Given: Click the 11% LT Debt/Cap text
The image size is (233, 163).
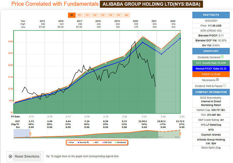Looking at the screenshot, I should coord(211,125).
